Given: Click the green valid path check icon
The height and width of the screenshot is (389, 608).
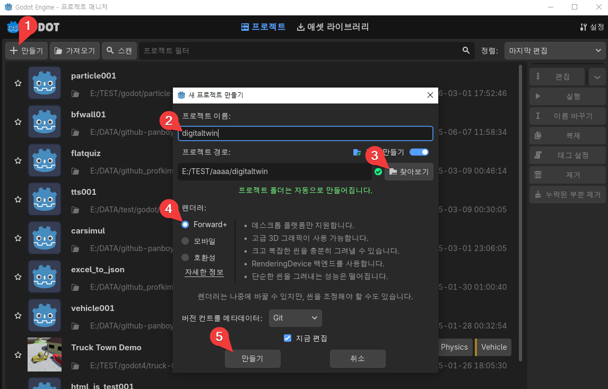Looking at the screenshot, I should click(378, 171).
